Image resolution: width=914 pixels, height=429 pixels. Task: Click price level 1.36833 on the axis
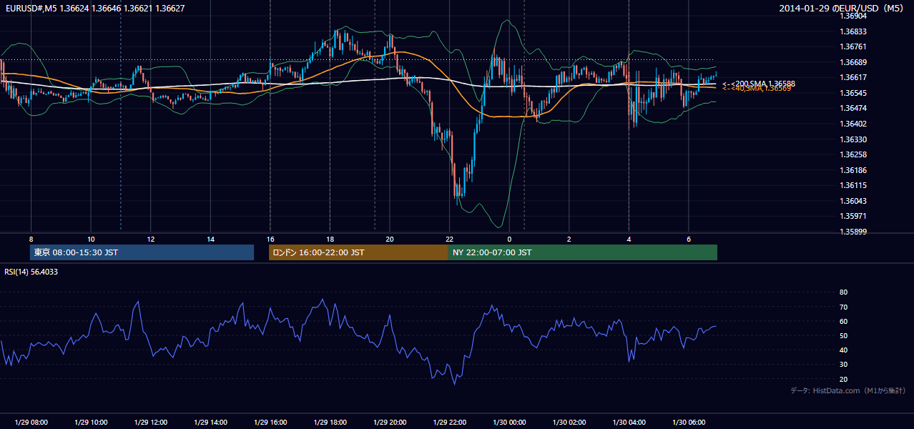[x=852, y=31]
